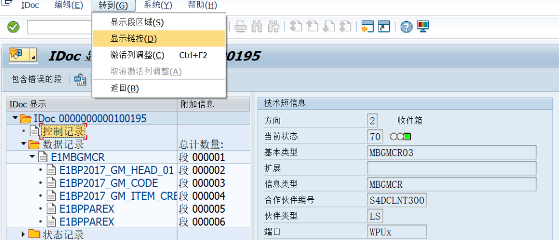Click the folder icon of 数据记录
Image resolution: width=559 pixels, height=240 pixels.
coord(34,145)
